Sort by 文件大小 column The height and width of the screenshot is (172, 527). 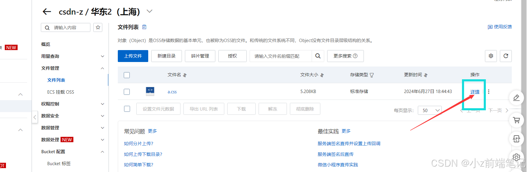[x=322, y=75]
